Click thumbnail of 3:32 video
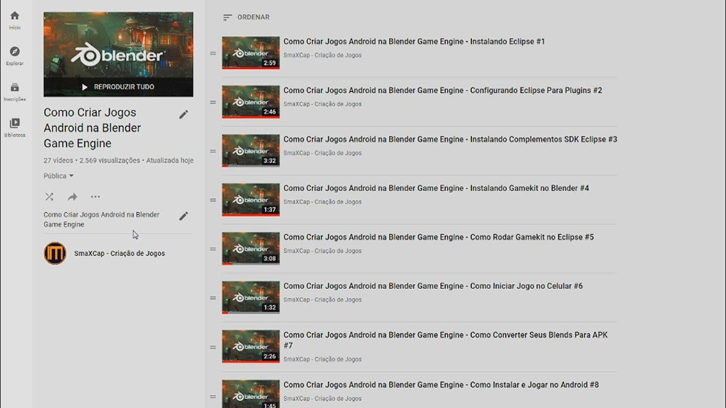 251,151
